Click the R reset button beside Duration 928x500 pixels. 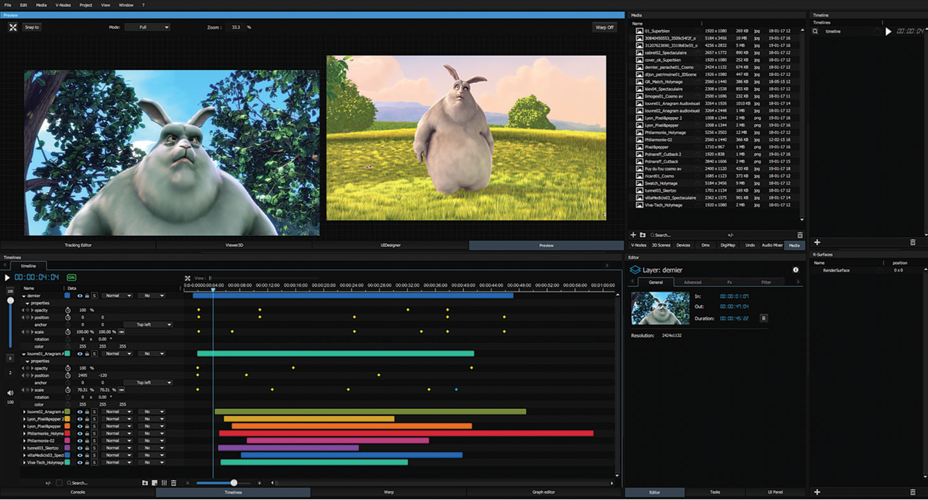(763, 318)
